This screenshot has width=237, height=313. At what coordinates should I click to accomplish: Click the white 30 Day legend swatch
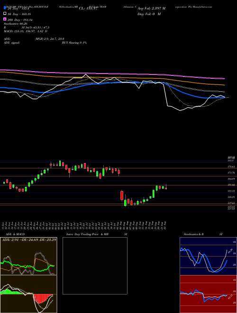[x=5, y=14]
